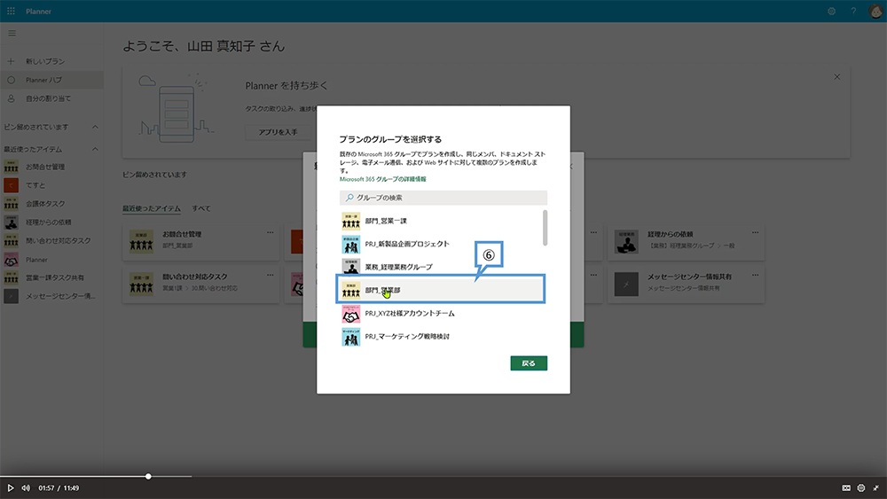Open 問い合わせ対応タスク in sidebar
Viewport: 887px width, 499px height.
point(51,241)
